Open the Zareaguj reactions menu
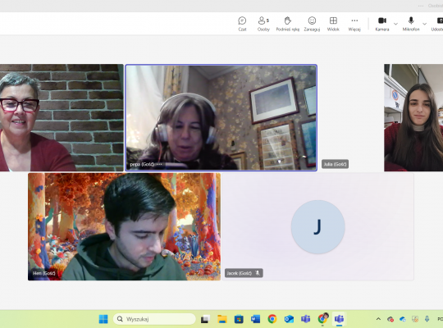This screenshot has height=328, width=443. (312, 24)
